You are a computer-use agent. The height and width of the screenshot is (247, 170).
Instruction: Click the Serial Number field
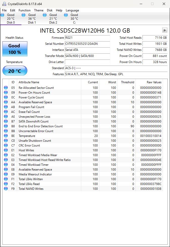click(x=88, y=44)
